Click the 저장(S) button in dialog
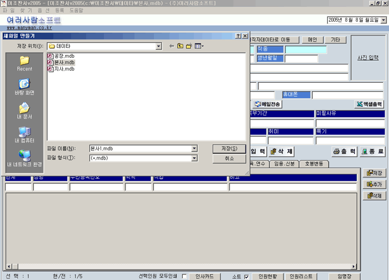 point(228,148)
